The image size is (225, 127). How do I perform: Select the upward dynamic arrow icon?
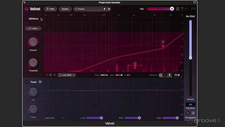169,75
